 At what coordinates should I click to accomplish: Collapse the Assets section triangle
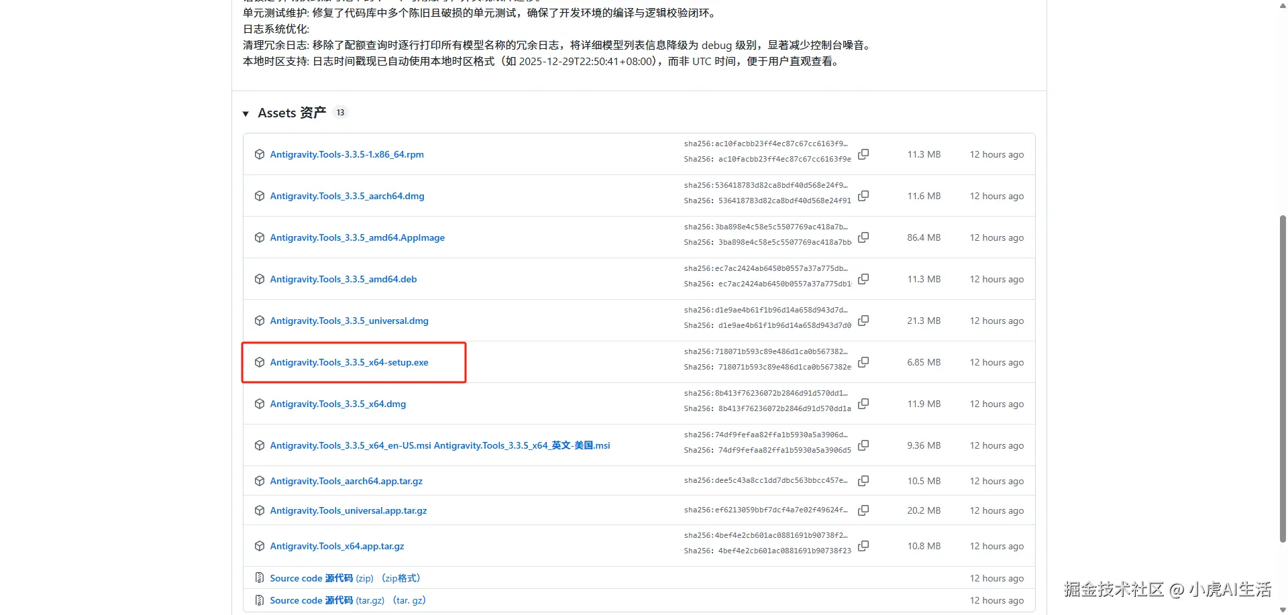(x=246, y=114)
